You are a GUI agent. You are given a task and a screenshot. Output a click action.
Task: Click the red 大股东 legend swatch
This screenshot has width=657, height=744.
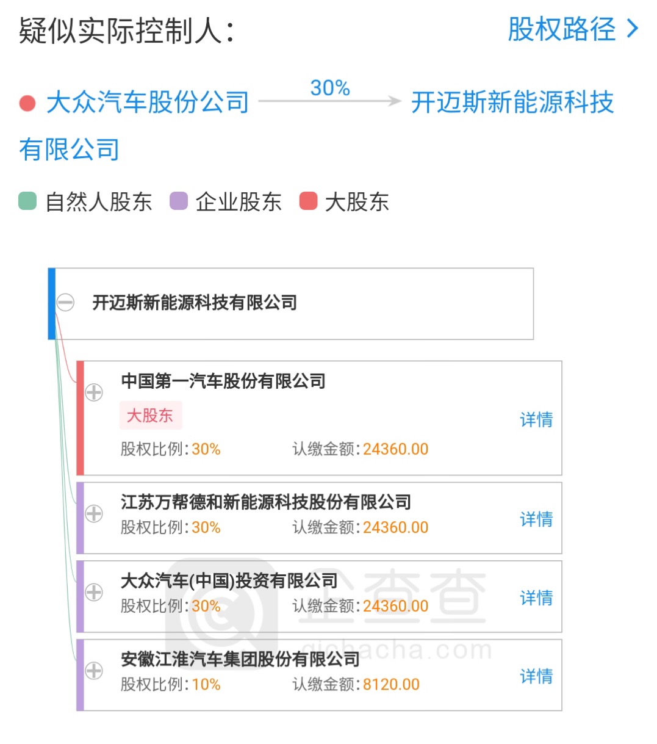click(309, 201)
